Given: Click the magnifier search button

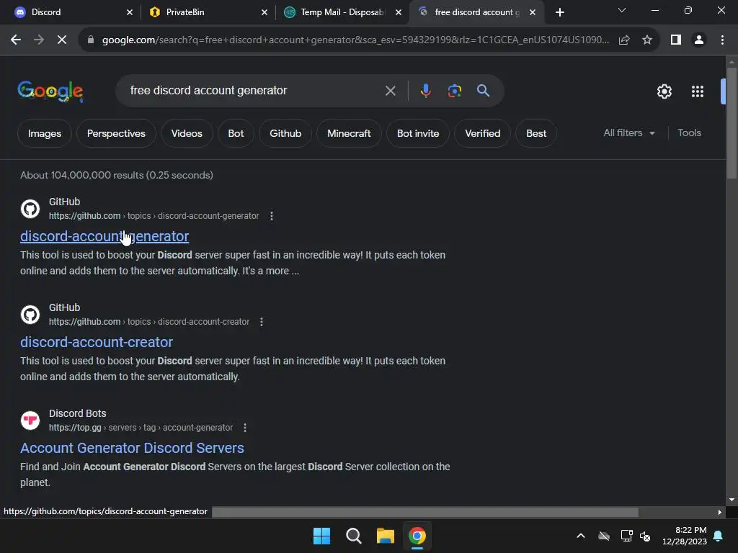Looking at the screenshot, I should (x=483, y=90).
